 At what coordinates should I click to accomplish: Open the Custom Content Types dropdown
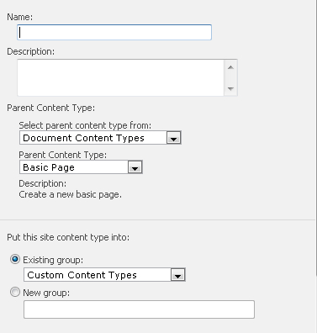[x=104, y=275]
